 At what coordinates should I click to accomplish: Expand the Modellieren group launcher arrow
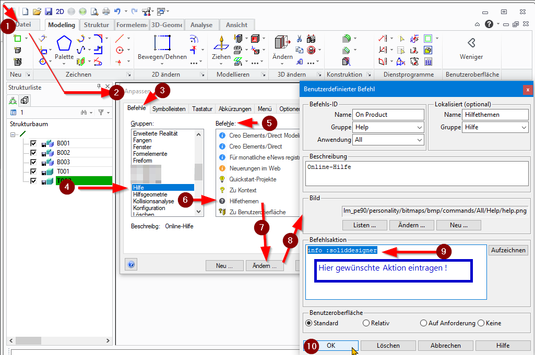264,74
